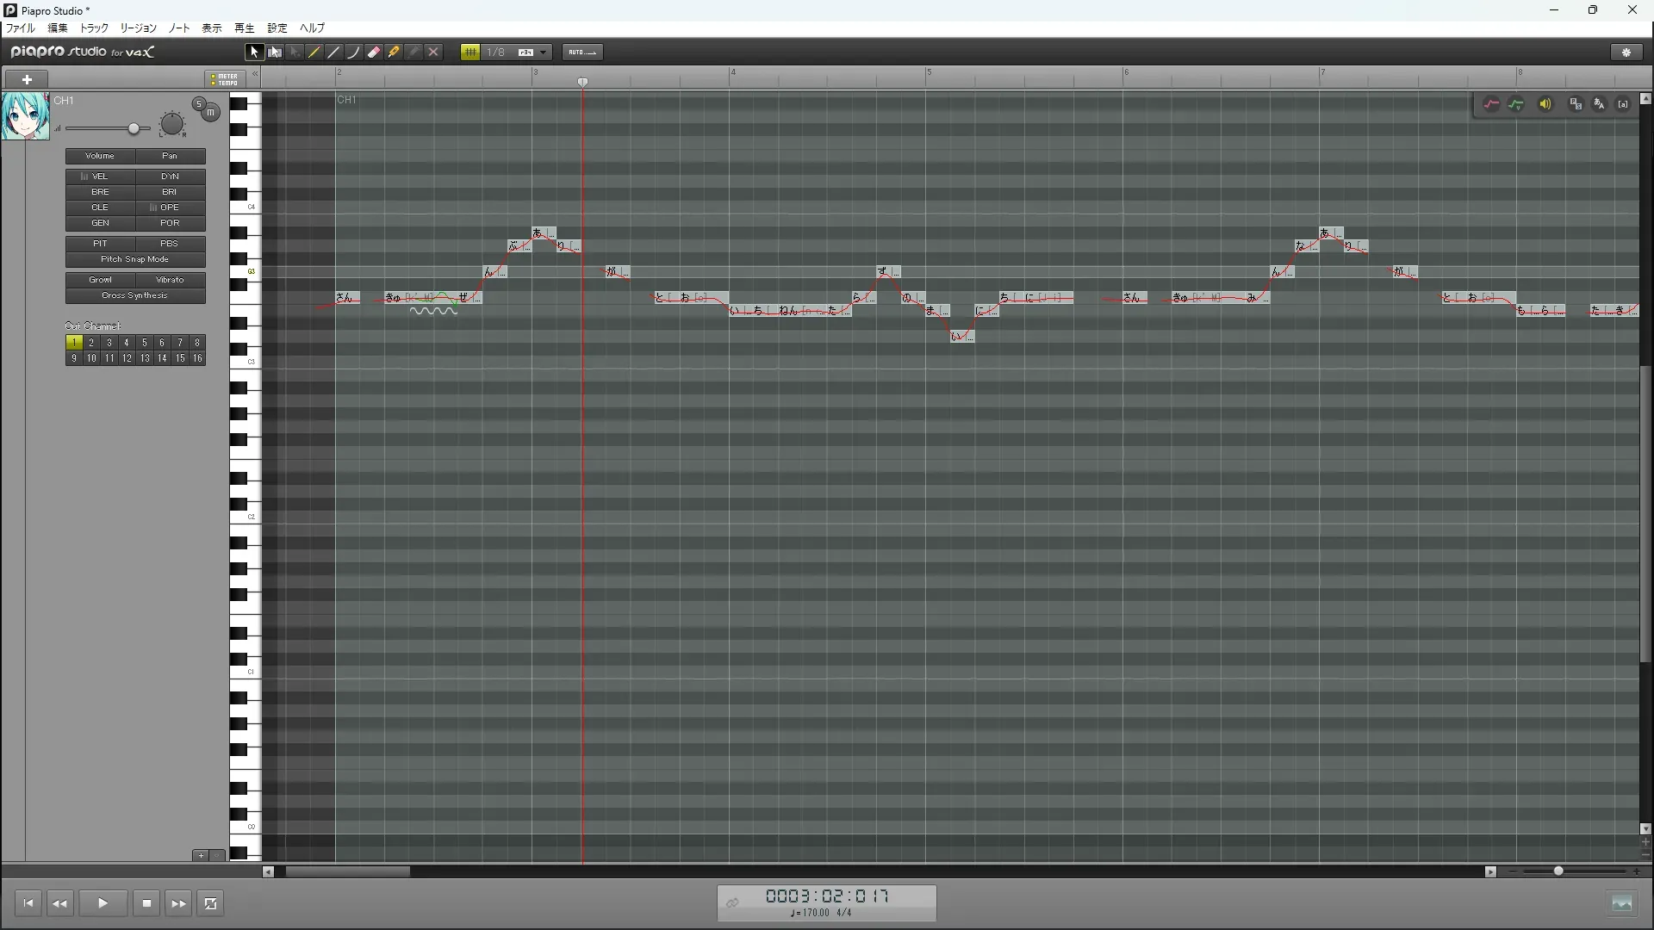Click the Cross Synthesis button
This screenshot has height=930, width=1654.
click(135, 295)
